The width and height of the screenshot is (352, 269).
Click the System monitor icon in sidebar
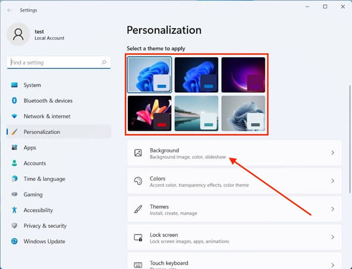pos(14,85)
